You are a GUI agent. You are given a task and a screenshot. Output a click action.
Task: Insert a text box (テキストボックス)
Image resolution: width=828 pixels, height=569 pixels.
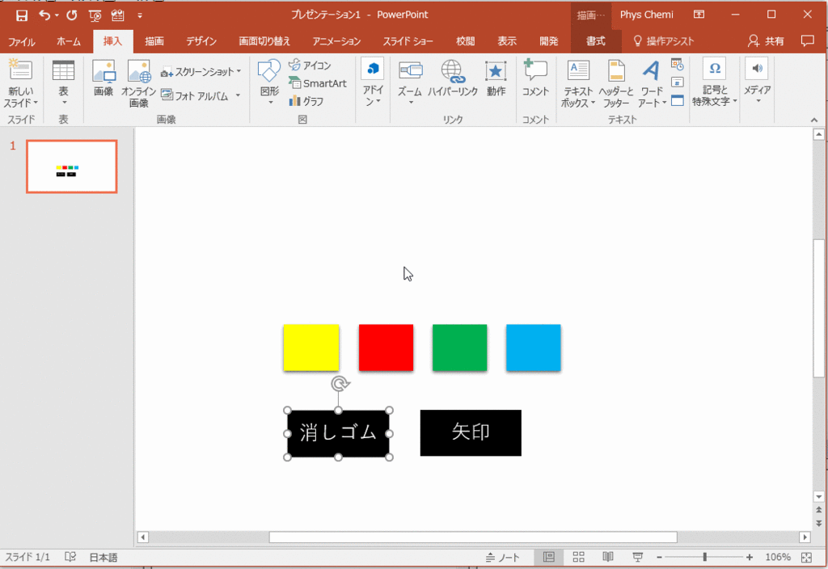tap(578, 83)
